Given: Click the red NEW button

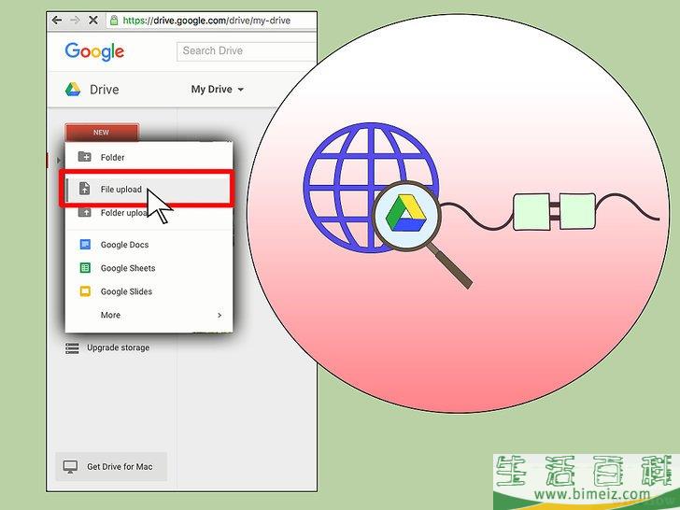Looking at the screenshot, I should click(x=102, y=133).
